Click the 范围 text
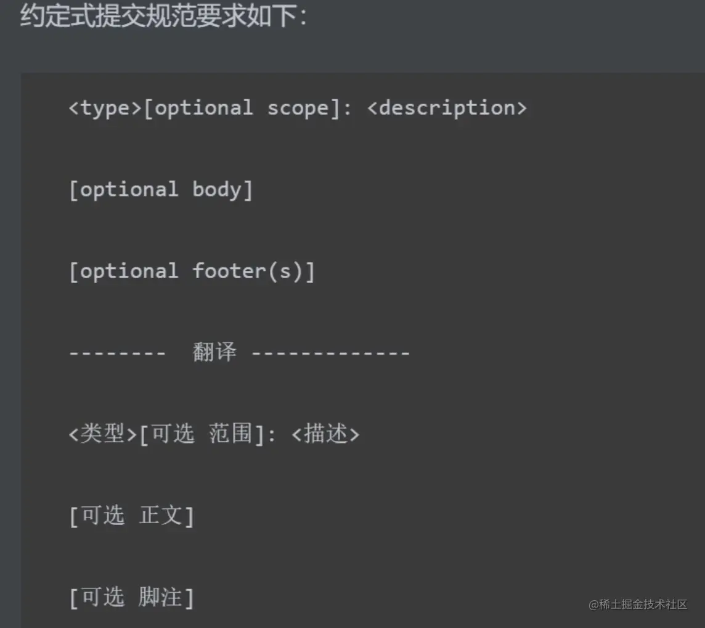Viewport: 705px width, 628px height. coord(231,434)
